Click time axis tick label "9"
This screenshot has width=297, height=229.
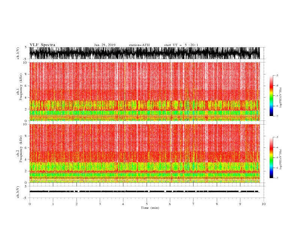(x=240, y=204)
